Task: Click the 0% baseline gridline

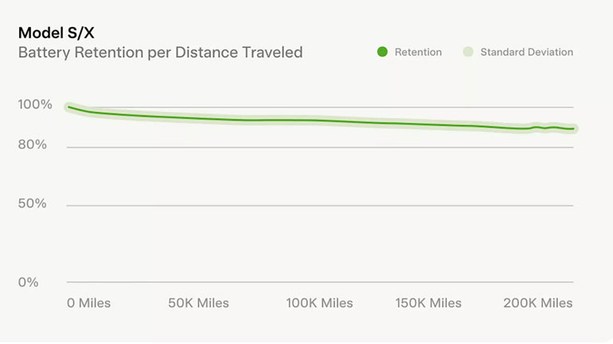Action: pos(318,282)
